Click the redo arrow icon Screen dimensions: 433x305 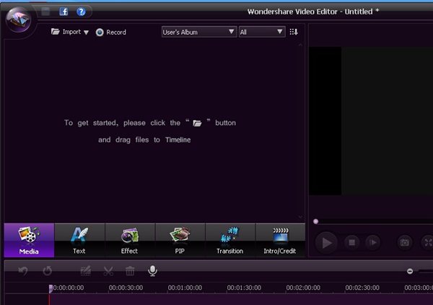[x=48, y=271]
